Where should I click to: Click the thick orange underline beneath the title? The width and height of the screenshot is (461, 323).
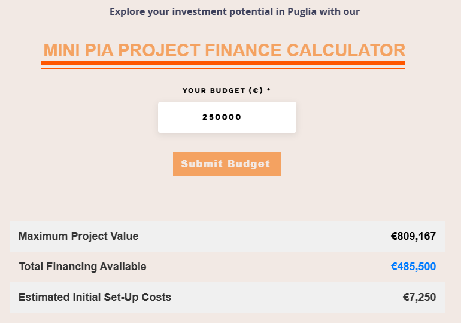[223, 63]
